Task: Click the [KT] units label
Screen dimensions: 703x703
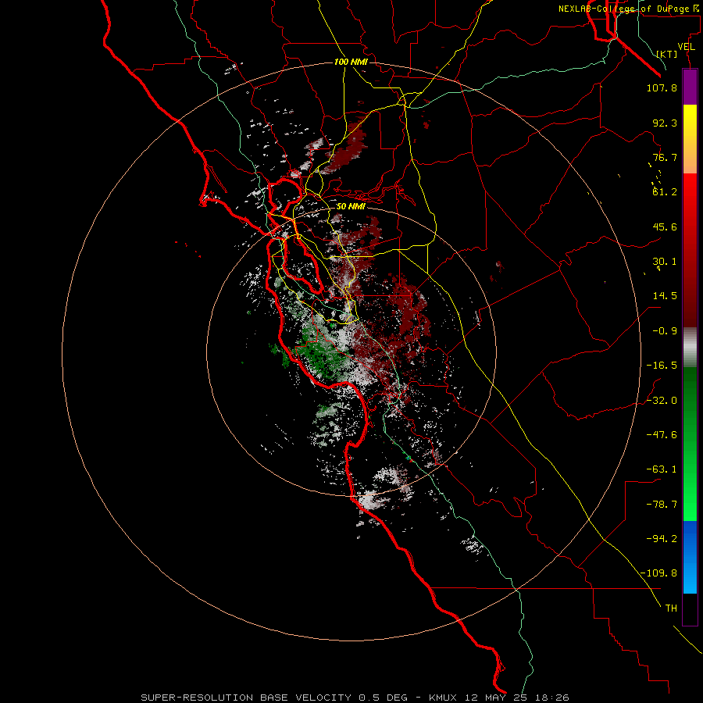Action: point(667,54)
